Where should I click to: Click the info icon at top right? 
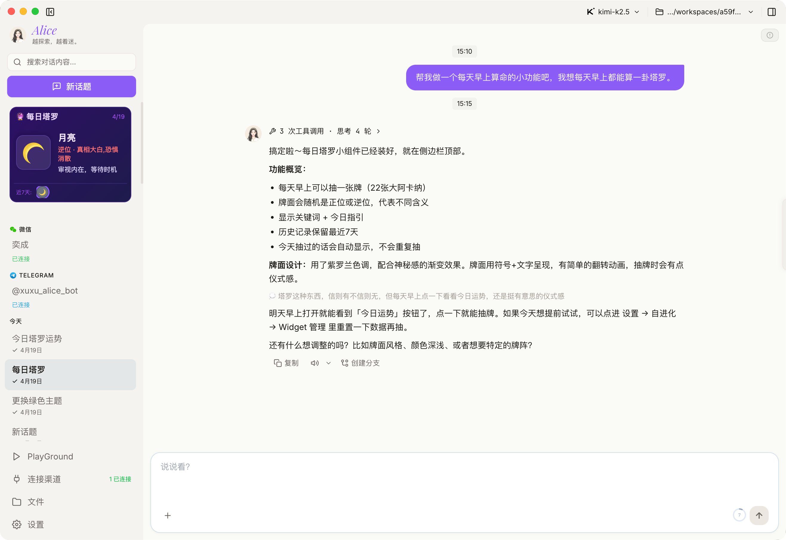tap(769, 35)
